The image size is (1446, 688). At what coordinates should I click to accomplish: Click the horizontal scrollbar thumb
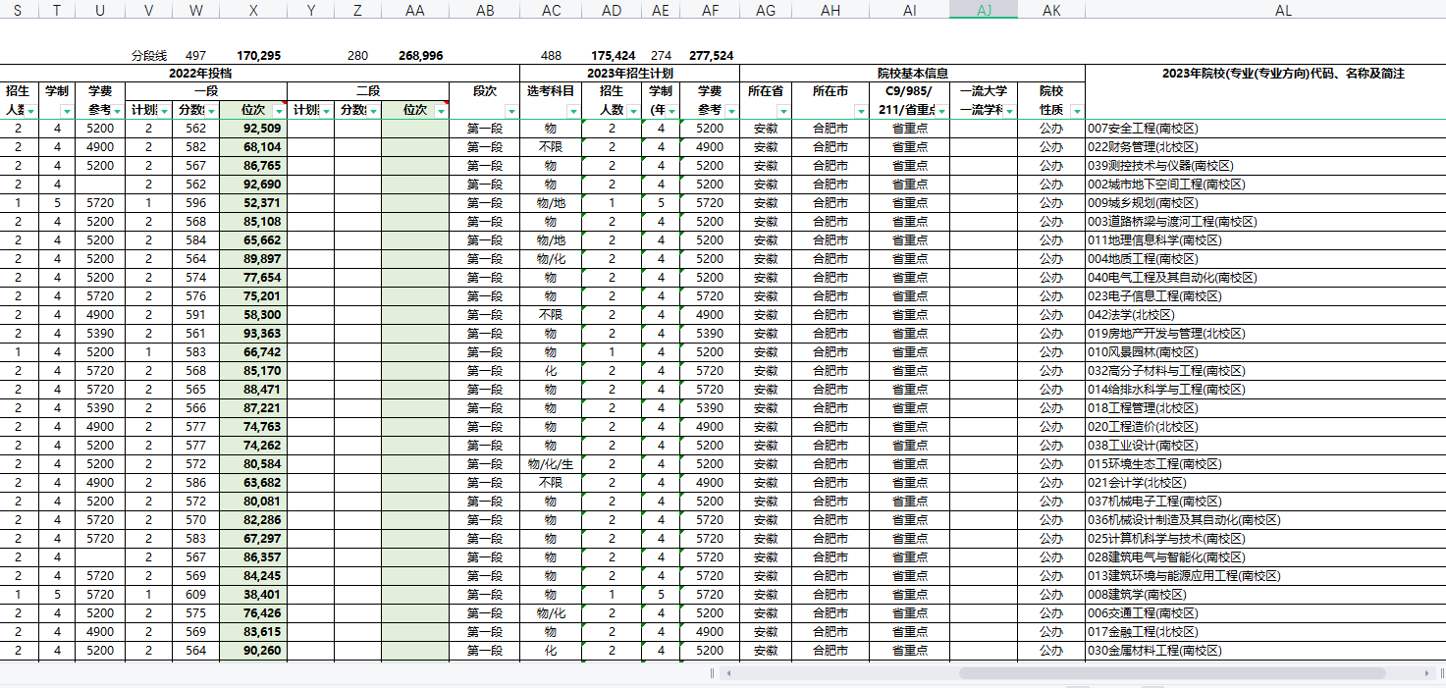(1172, 673)
